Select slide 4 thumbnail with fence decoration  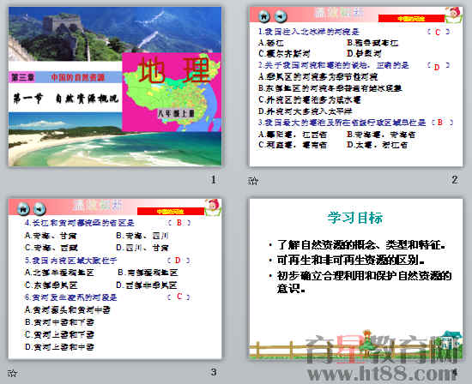click(x=356, y=279)
